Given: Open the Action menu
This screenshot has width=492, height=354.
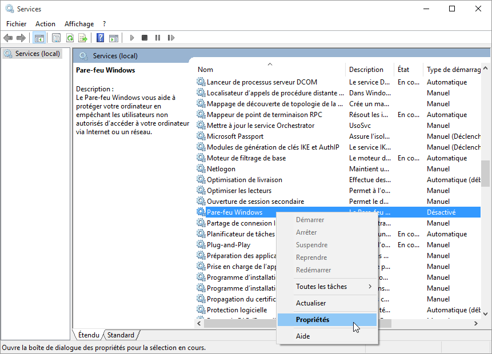Looking at the screenshot, I should pos(45,24).
